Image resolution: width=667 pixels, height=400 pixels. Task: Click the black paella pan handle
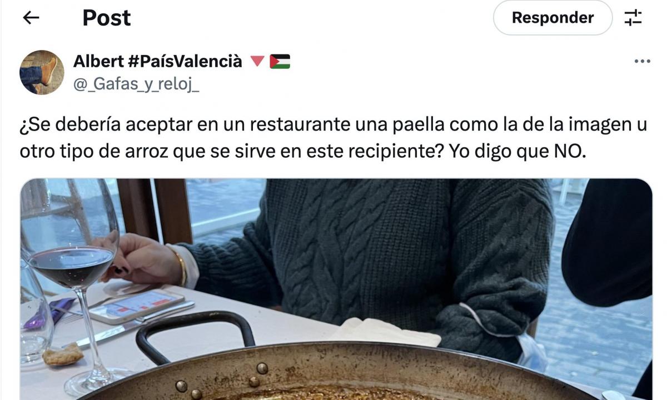pos(195,335)
